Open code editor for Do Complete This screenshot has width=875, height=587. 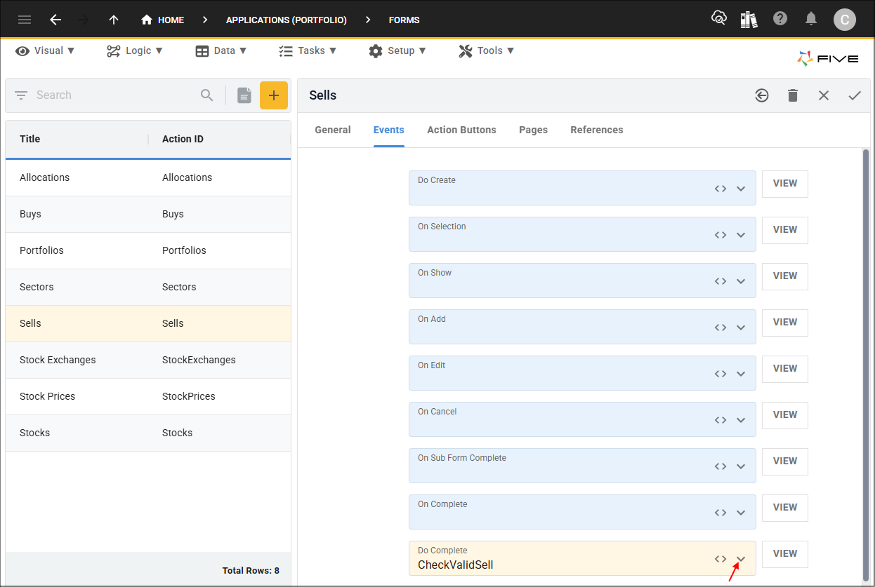tap(721, 559)
